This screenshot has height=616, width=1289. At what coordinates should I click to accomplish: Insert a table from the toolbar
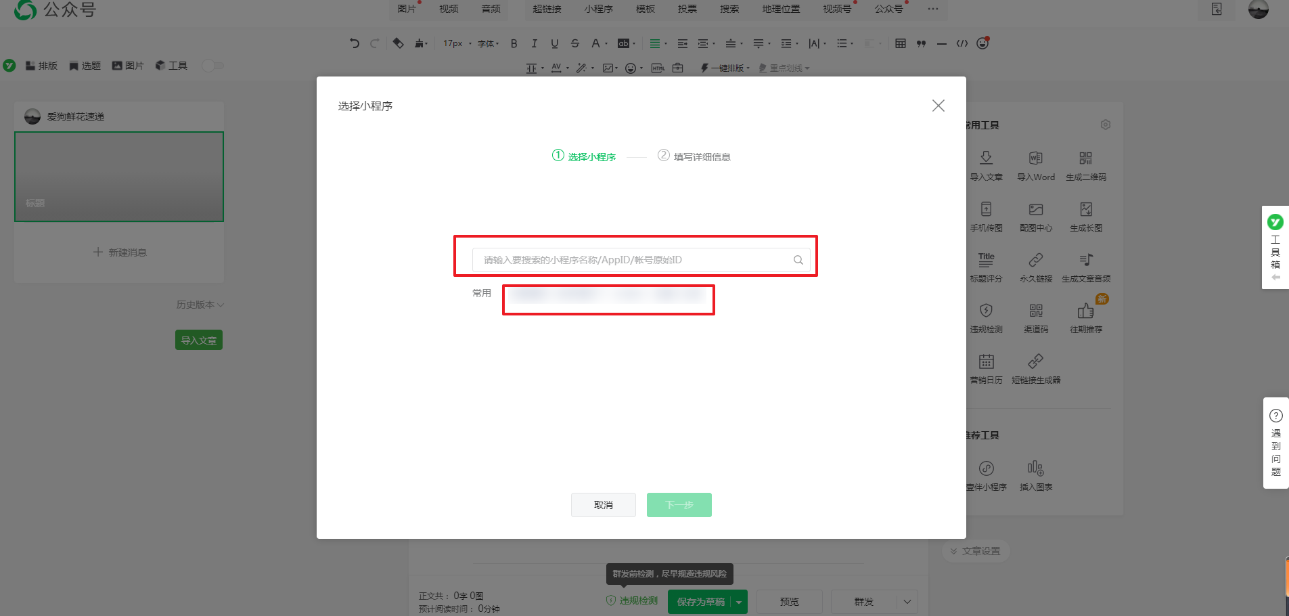901,43
